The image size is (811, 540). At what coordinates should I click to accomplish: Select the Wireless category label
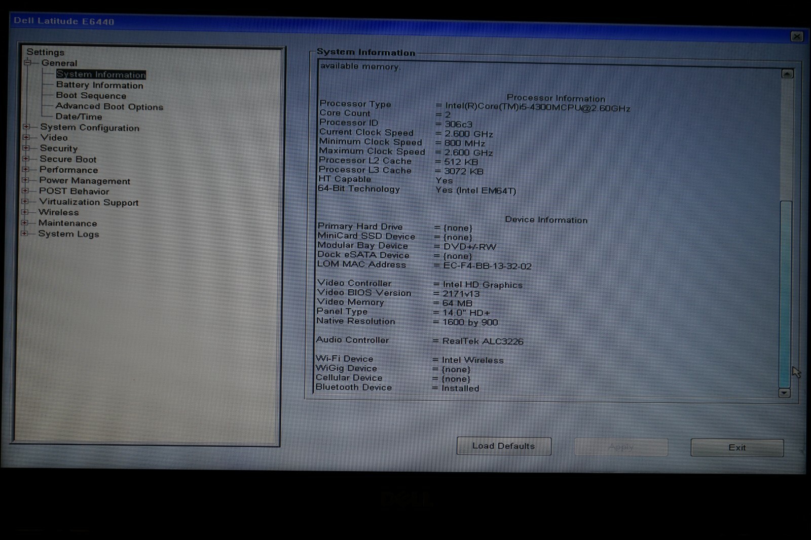pyautogui.click(x=59, y=212)
